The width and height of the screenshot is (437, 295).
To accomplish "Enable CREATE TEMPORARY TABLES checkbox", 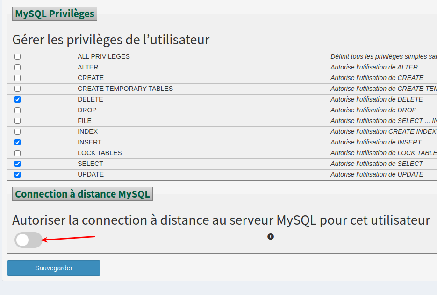I will tap(18, 89).
